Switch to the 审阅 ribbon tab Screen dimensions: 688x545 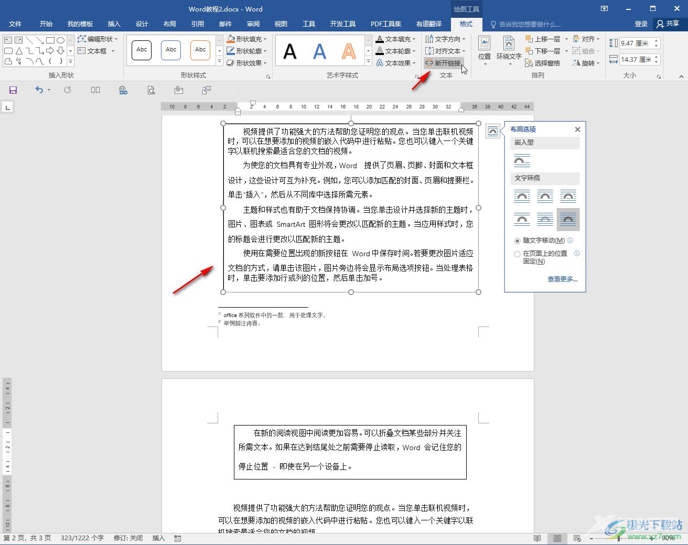pyautogui.click(x=253, y=24)
